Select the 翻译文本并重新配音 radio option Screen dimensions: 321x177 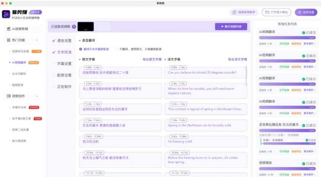coord(81,49)
